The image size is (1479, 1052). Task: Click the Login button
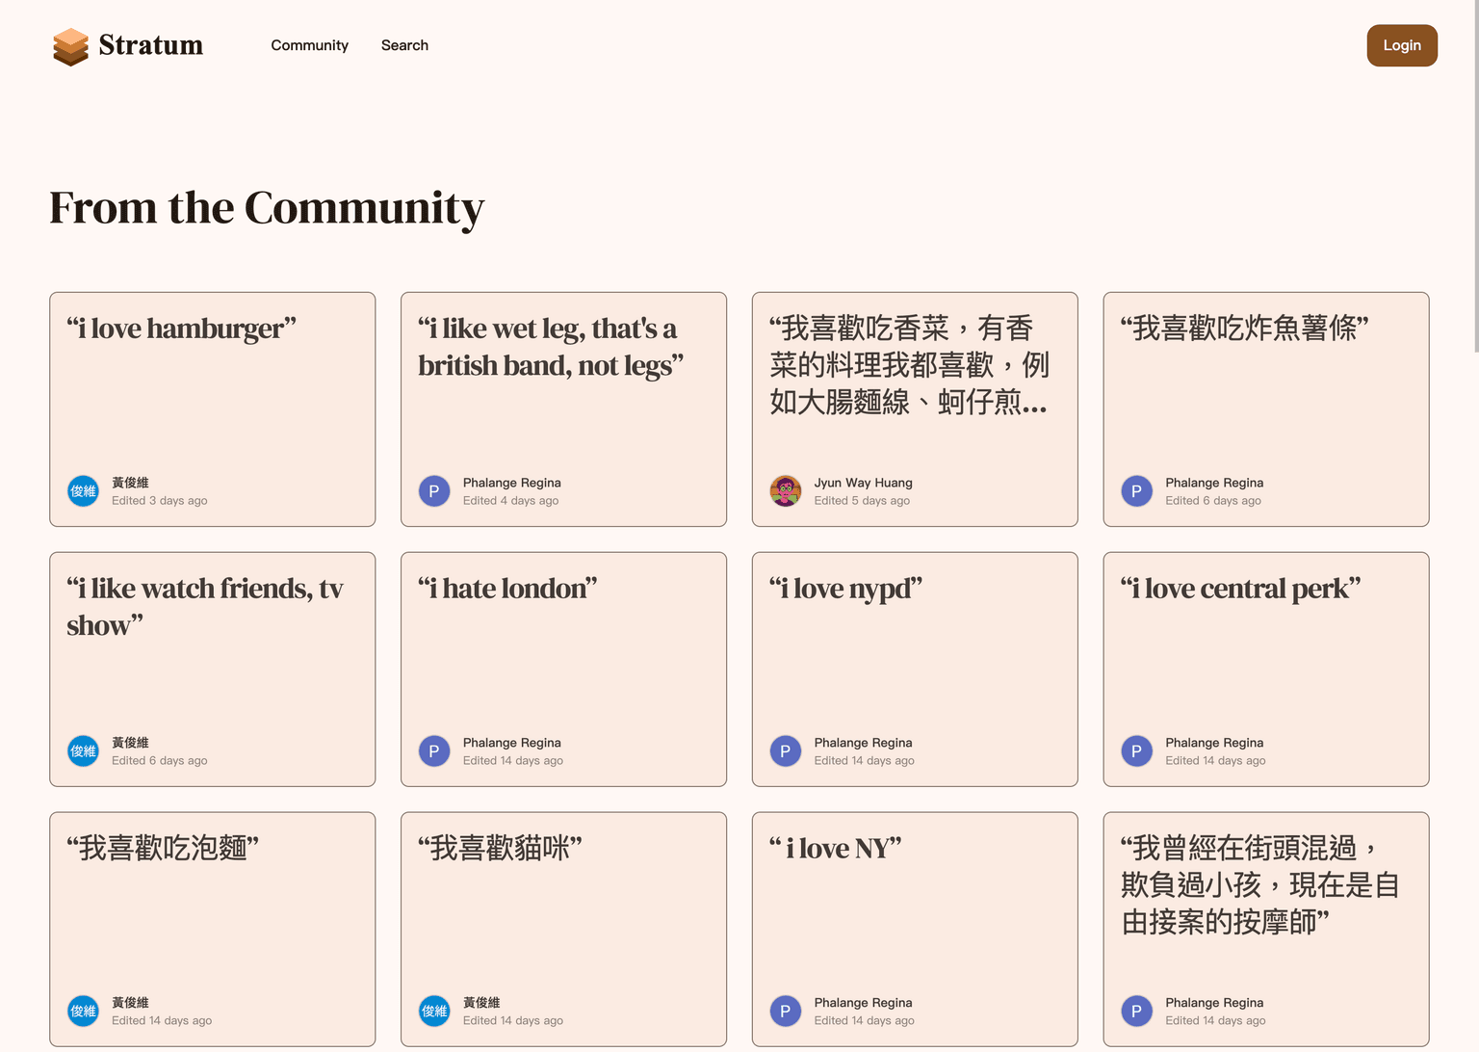point(1402,45)
